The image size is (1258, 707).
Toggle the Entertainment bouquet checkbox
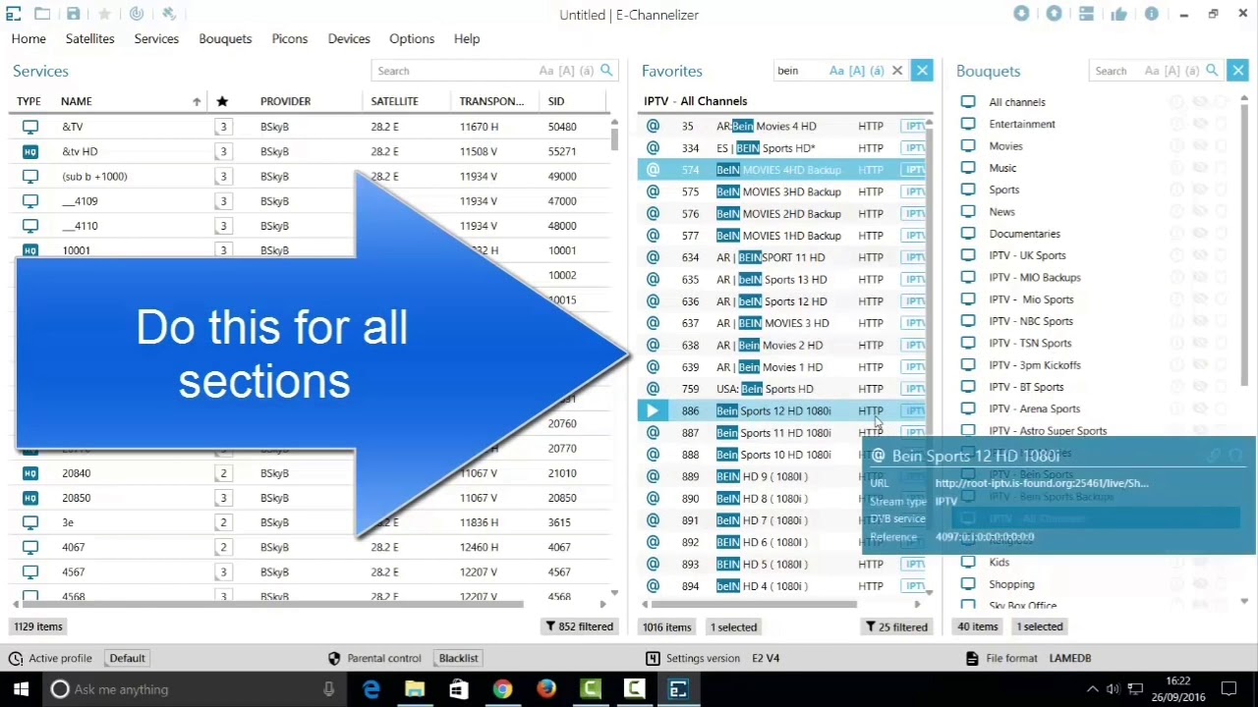point(968,124)
